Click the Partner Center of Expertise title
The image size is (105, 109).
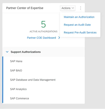click(x=25, y=8)
